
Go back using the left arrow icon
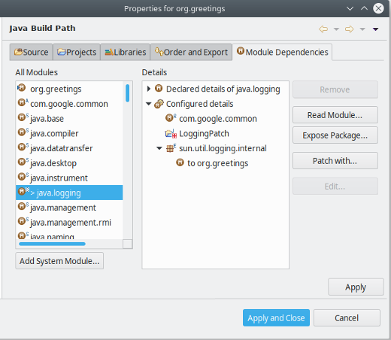(x=323, y=29)
